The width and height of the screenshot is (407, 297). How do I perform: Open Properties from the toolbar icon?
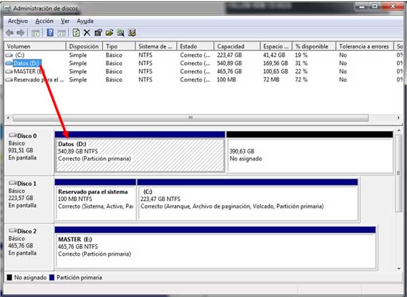(98, 32)
